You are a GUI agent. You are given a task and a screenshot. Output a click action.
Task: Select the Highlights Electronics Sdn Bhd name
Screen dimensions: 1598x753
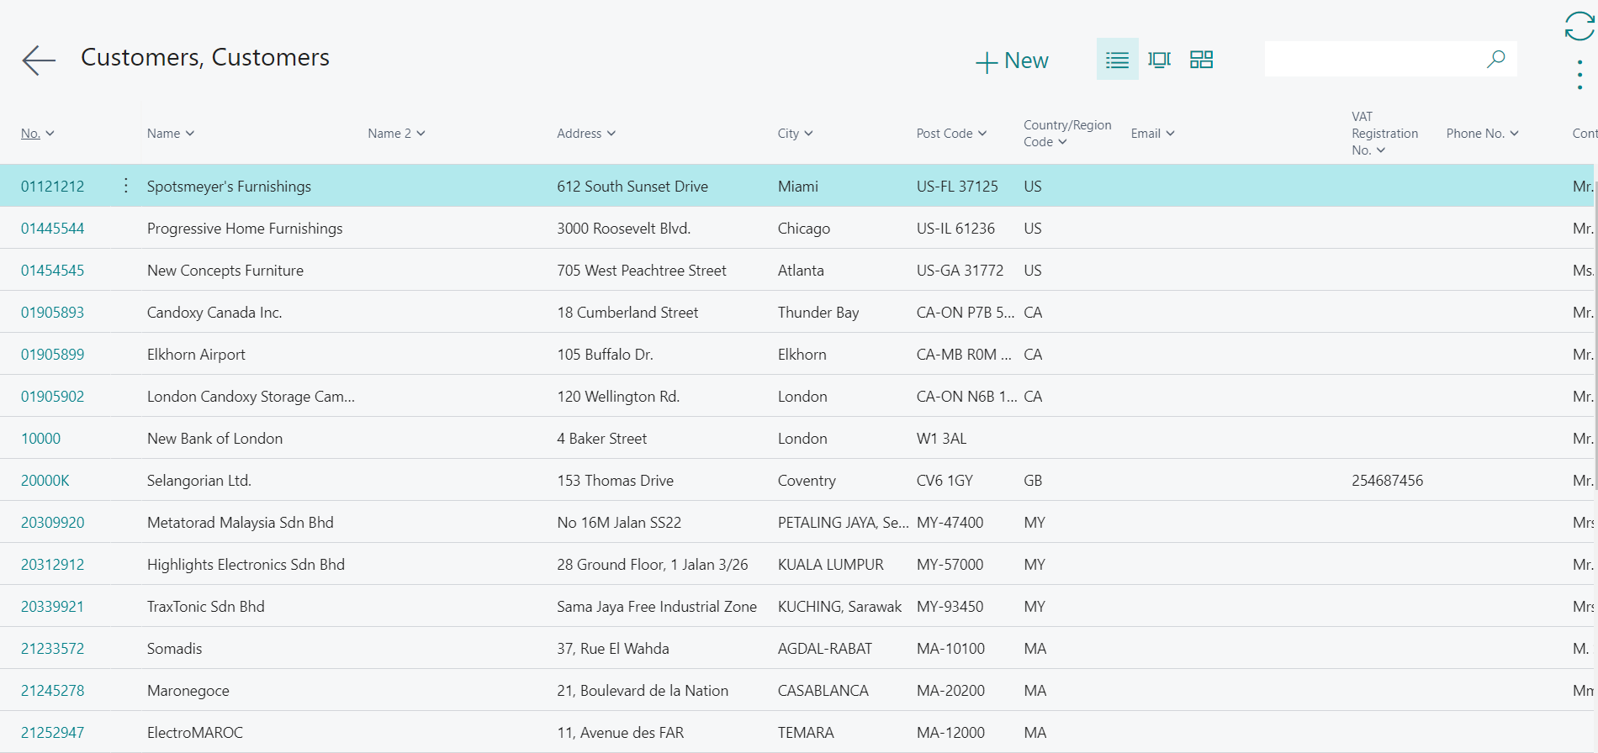246,565
